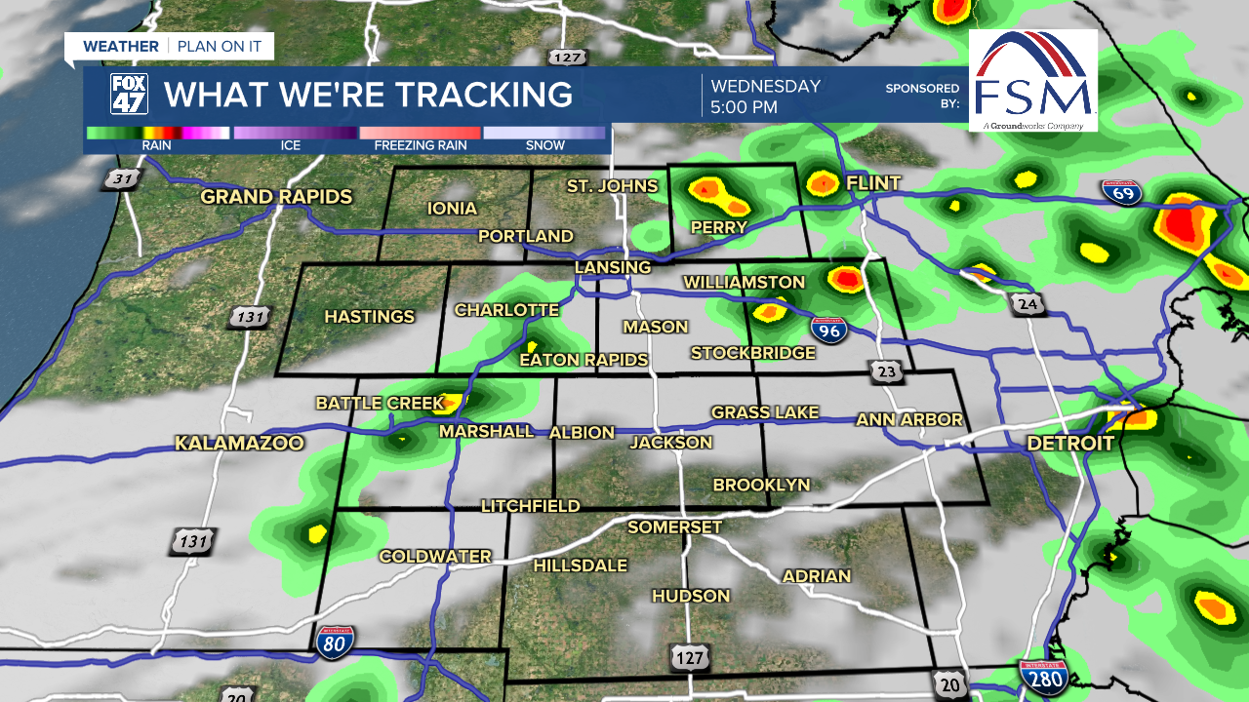Click the US 31 route shield
Screen dimensions: 1249x702
122,178
